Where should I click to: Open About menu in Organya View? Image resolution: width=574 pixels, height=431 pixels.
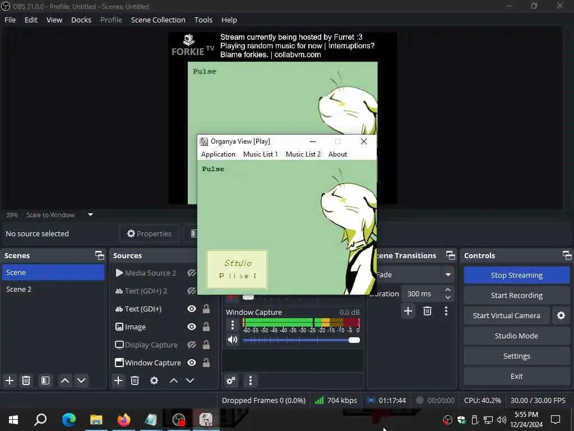point(337,154)
